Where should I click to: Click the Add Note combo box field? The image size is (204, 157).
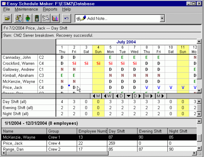pos(120,18)
